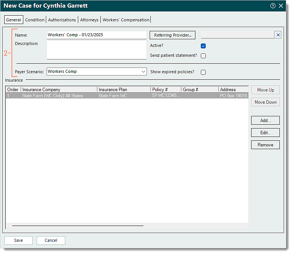Screen dimensions: 292x254
Task: Save the new case
Action: pos(18,240)
